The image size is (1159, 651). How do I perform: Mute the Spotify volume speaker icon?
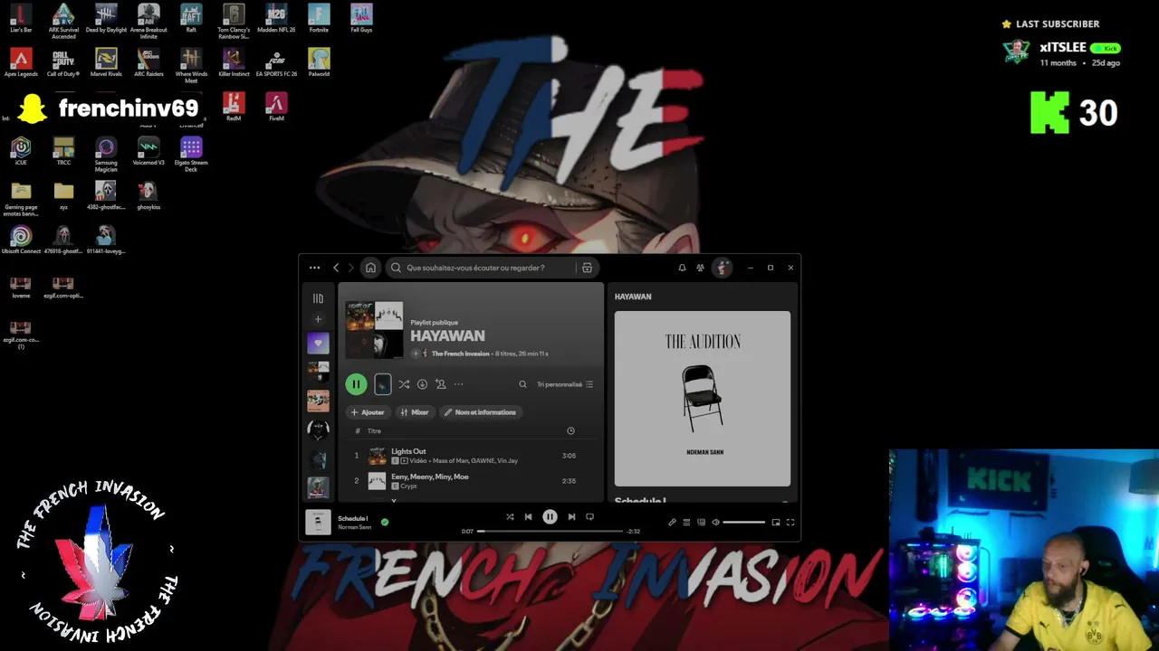point(715,523)
